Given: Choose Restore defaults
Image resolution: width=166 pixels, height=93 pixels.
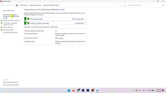Looking at the screenshot, I should [x=8, y=27].
